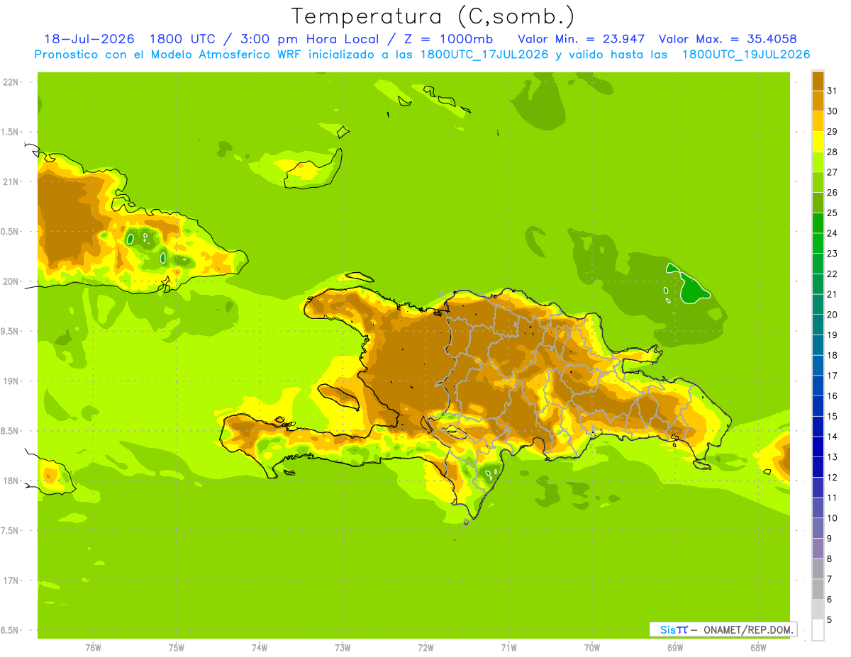
Task: Click legend swatch between 26 and 27
Action: [x=818, y=182]
